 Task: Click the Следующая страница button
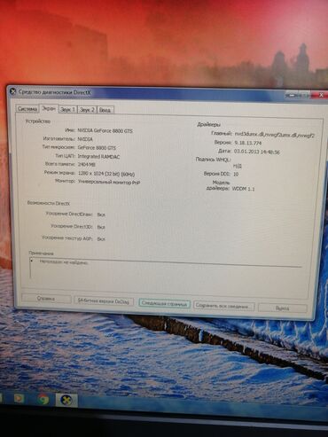pyautogui.click(x=164, y=303)
